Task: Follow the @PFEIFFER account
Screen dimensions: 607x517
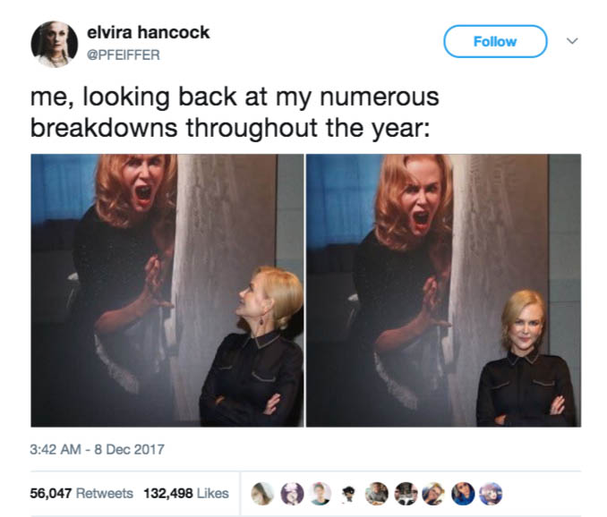Action: pyautogui.click(x=495, y=41)
